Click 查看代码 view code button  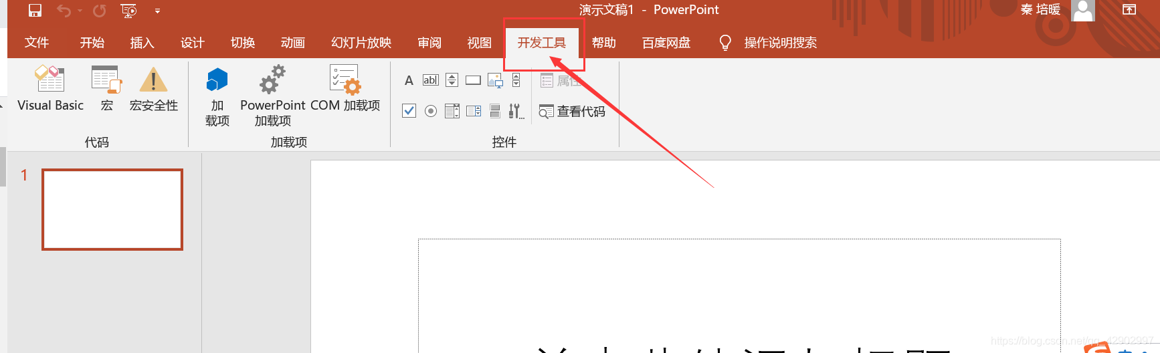[x=572, y=112]
